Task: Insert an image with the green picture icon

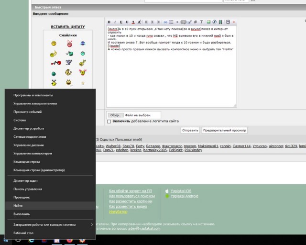Action: coord(208,22)
